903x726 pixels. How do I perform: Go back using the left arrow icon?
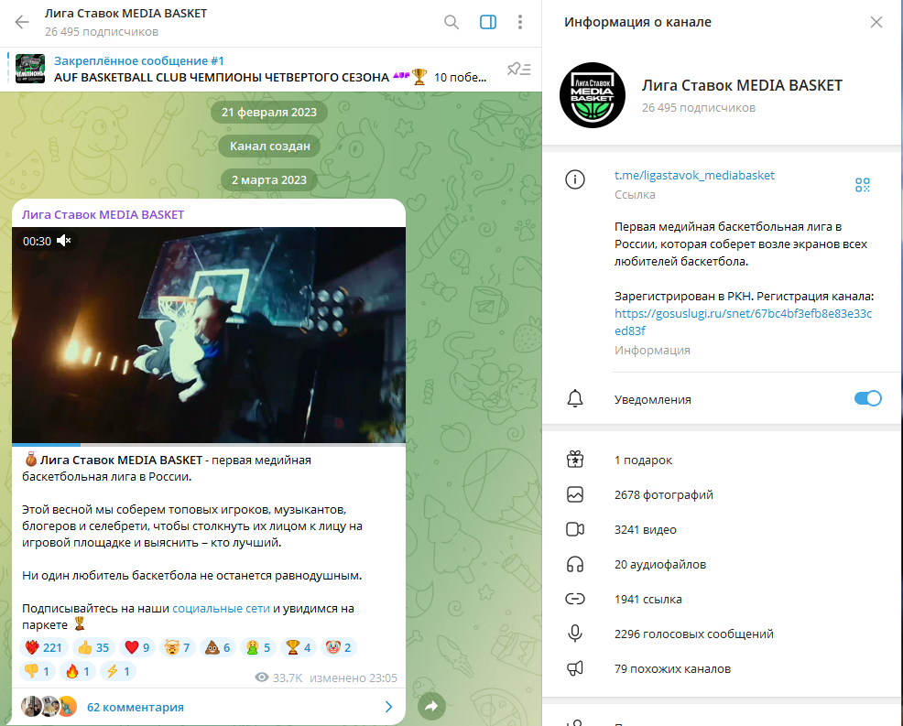tap(22, 23)
